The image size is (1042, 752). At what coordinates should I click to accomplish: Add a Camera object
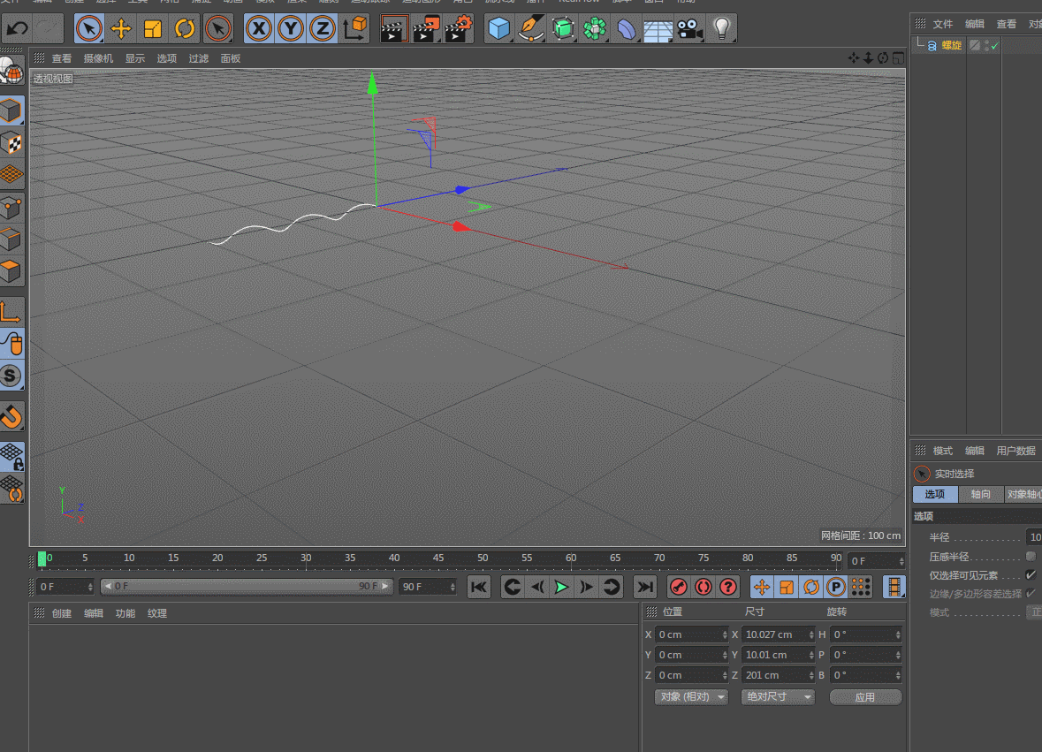[x=688, y=29]
